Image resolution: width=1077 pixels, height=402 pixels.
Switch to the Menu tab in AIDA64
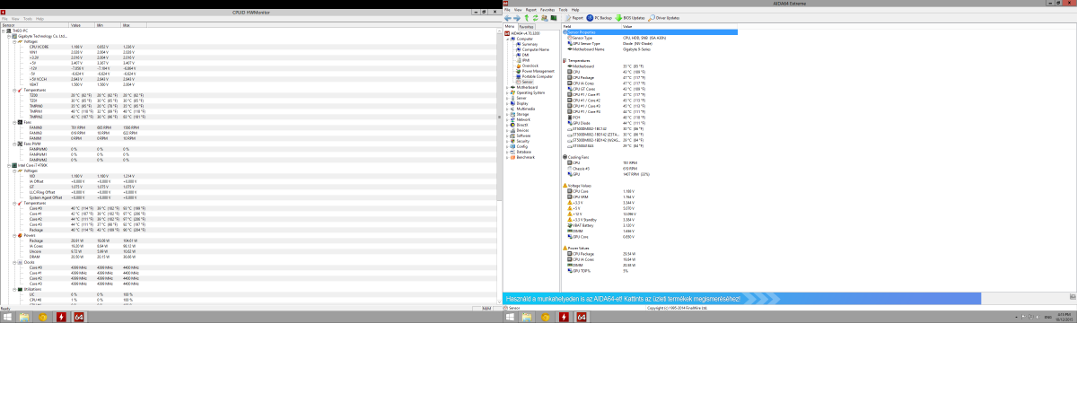coord(510,27)
